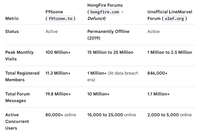Click the Total Registered Members row label
Viewport: 208px width, 138px height.
[22, 76]
